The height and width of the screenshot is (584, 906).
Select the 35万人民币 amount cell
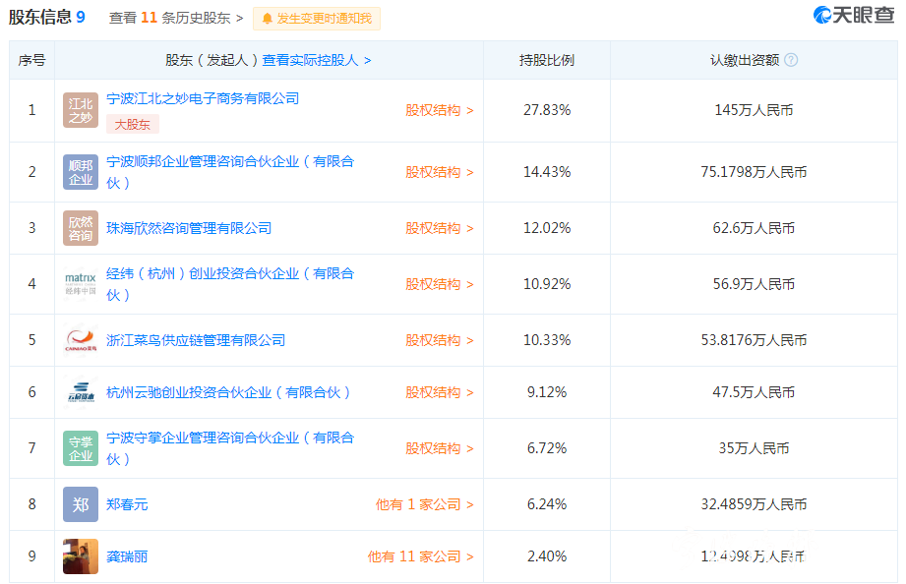[x=754, y=448]
